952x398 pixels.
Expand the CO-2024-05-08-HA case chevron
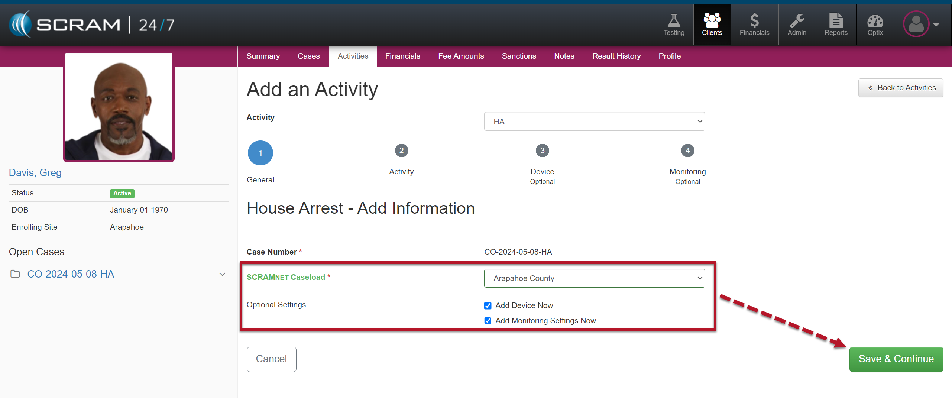(x=222, y=274)
